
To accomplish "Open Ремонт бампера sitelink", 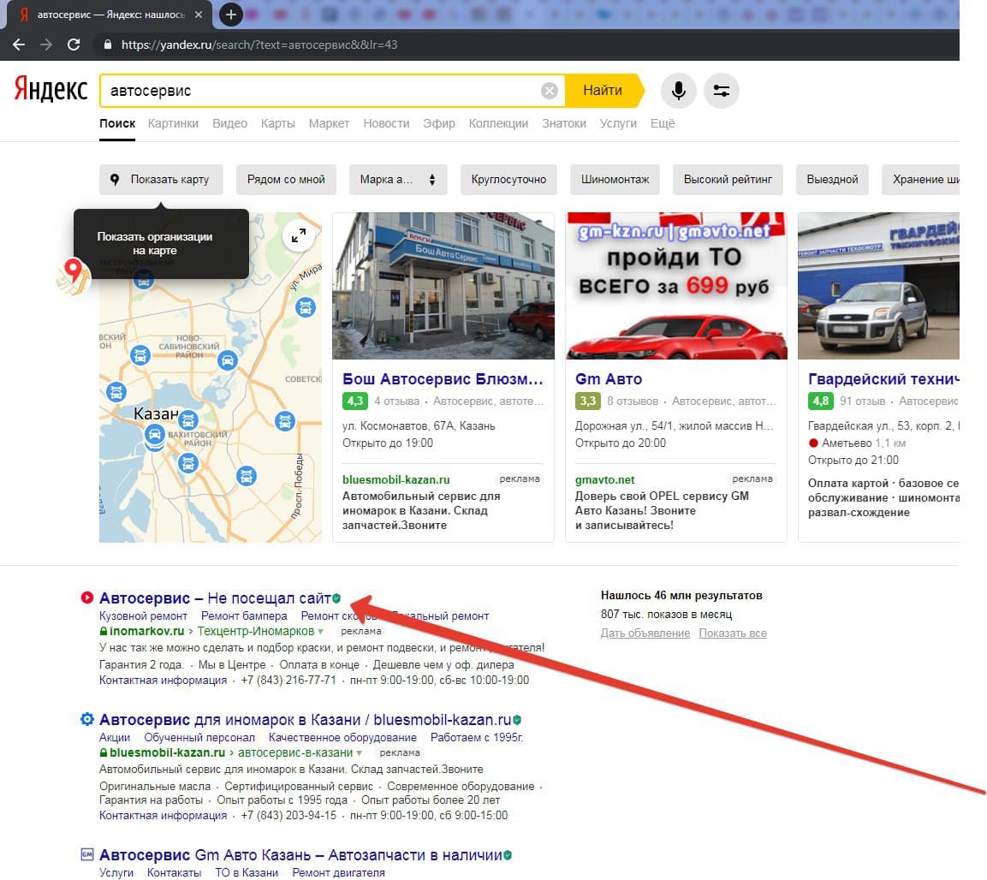I will tap(244, 615).
